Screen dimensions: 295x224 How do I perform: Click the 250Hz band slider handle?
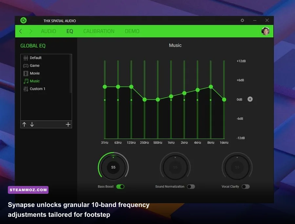tap(145, 100)
